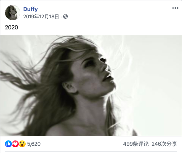Click blank header space beside Duffy name

click(x=102, y=9)
